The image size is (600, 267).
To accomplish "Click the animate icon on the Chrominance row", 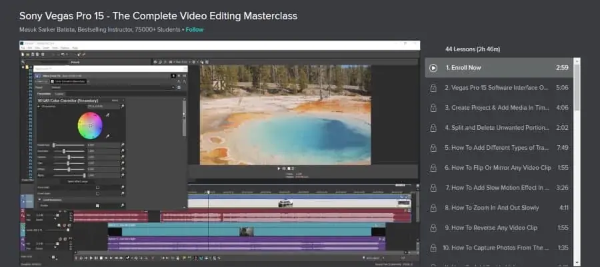I will [x=123, y=106].
